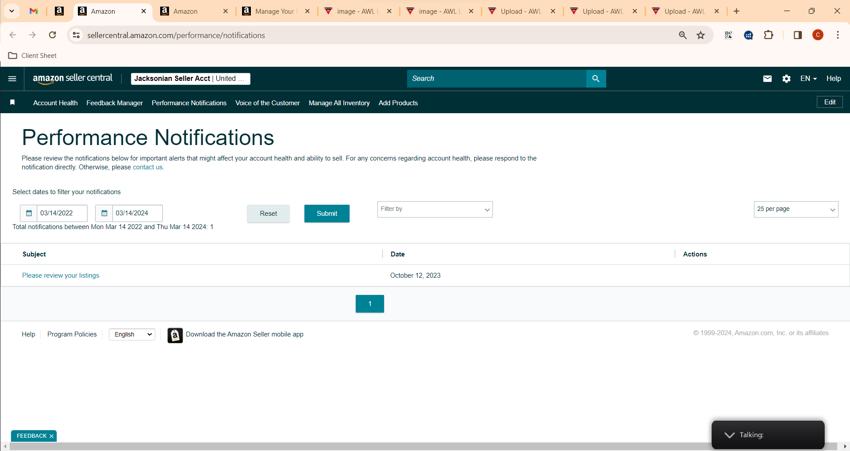
Task: Open Account Health menu item
Action: coord(55,103)
